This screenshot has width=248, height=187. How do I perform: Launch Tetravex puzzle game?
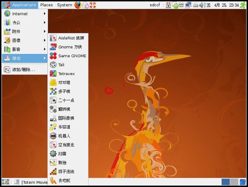point(68,73)
